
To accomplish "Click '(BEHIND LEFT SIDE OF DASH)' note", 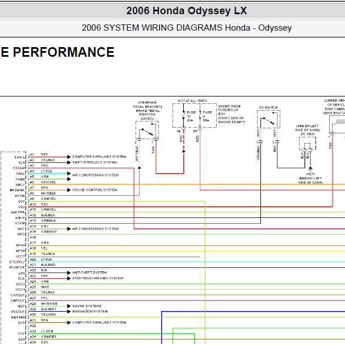I will tap(310, 181).
